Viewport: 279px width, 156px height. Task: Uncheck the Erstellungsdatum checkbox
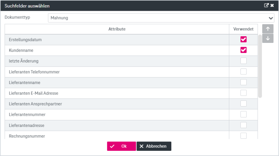coord(244,39)
